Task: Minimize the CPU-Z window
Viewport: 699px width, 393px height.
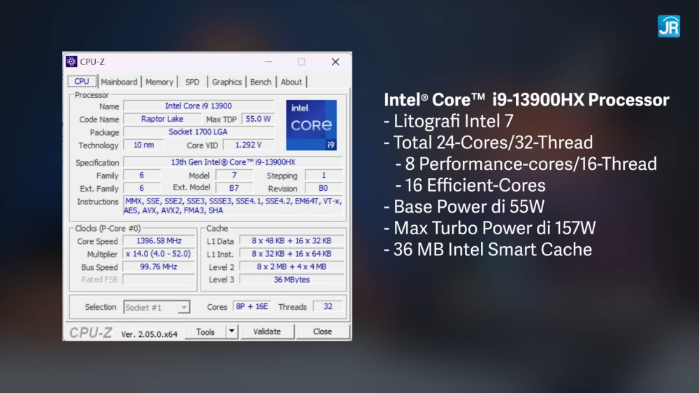Action: click(x=268, y=62)
